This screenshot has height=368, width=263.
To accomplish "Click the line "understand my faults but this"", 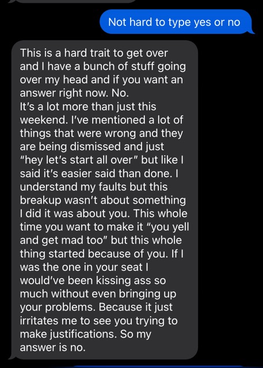I will click(94, 187).
